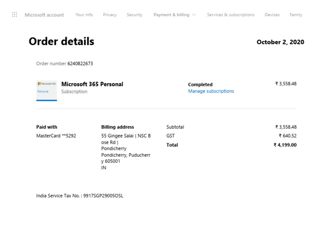Select the Subtotal label
This screenshot has width=333, height=235.
coord(175,127)
